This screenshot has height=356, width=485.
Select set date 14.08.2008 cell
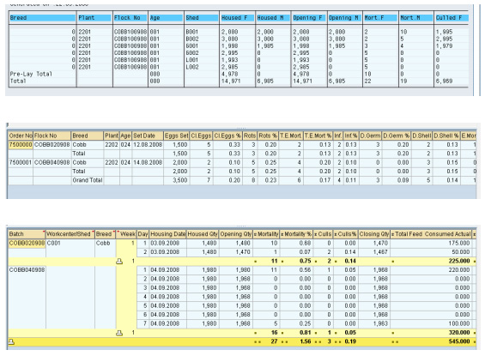[x=148, y=162]
